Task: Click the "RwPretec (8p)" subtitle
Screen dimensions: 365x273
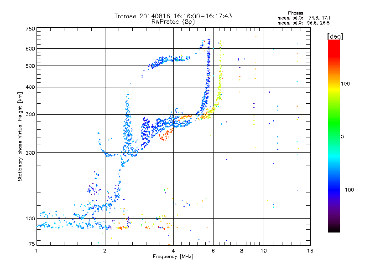Action: click(x=173, y=22)
